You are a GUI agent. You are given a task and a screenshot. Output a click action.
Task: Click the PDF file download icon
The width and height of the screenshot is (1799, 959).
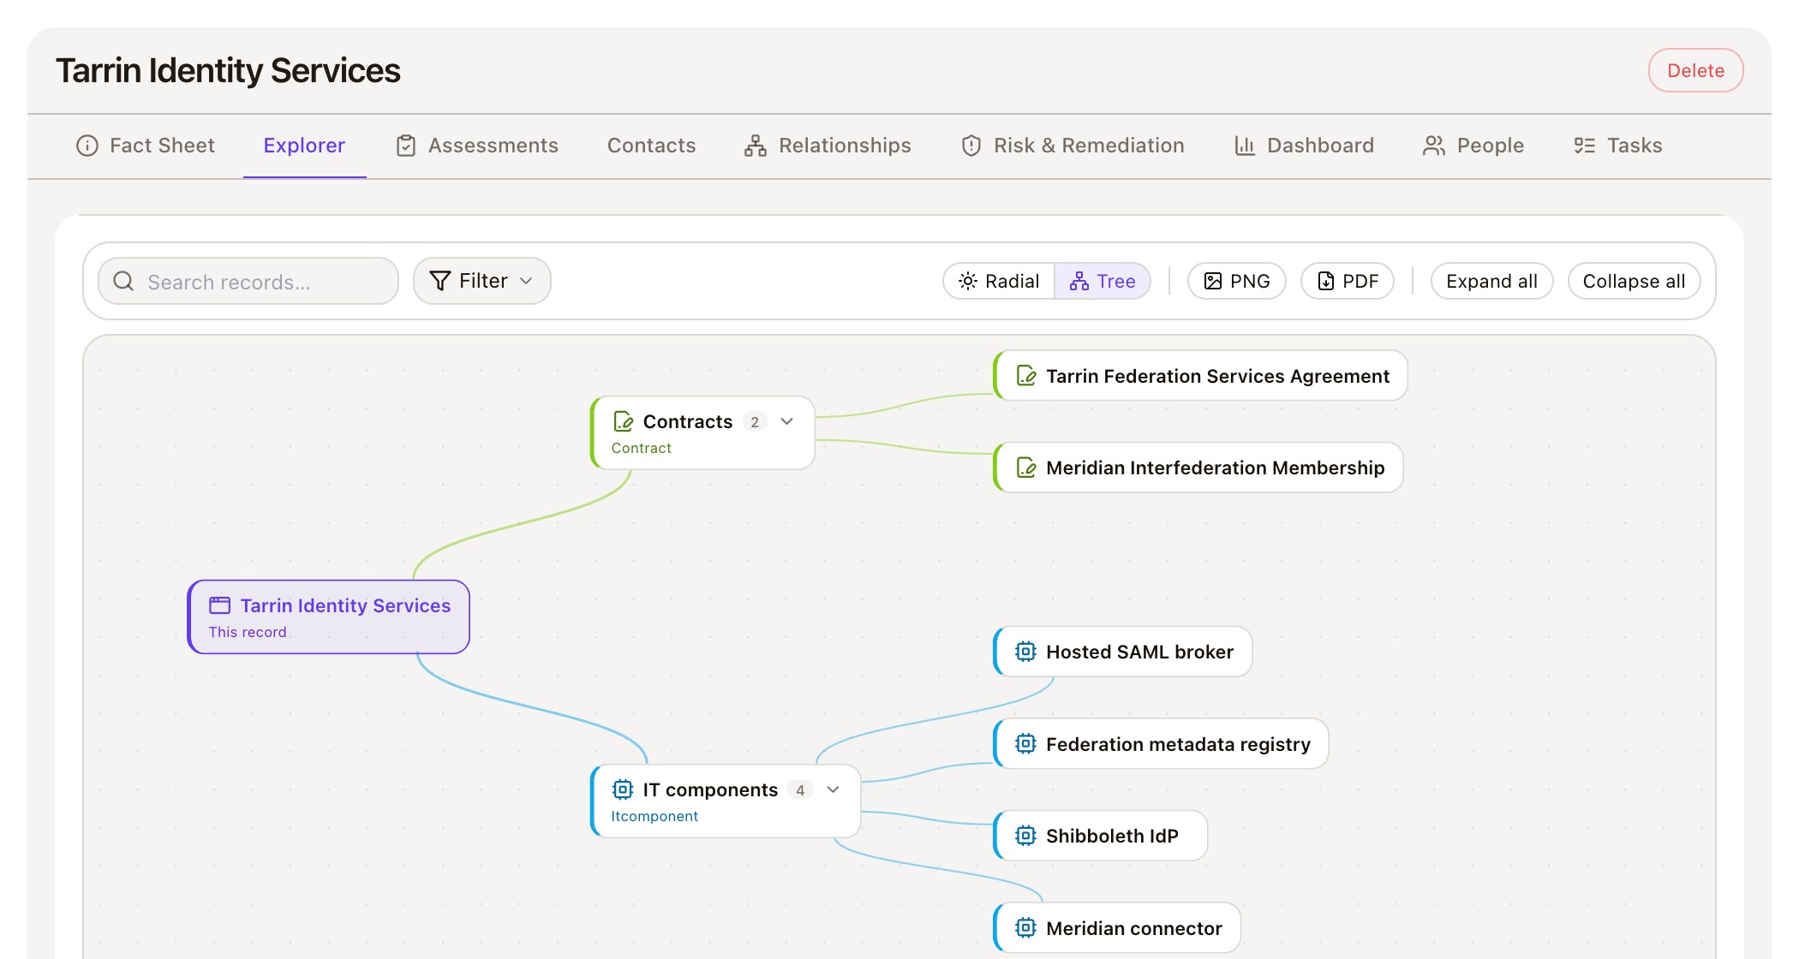click(x=1326, y=281)
